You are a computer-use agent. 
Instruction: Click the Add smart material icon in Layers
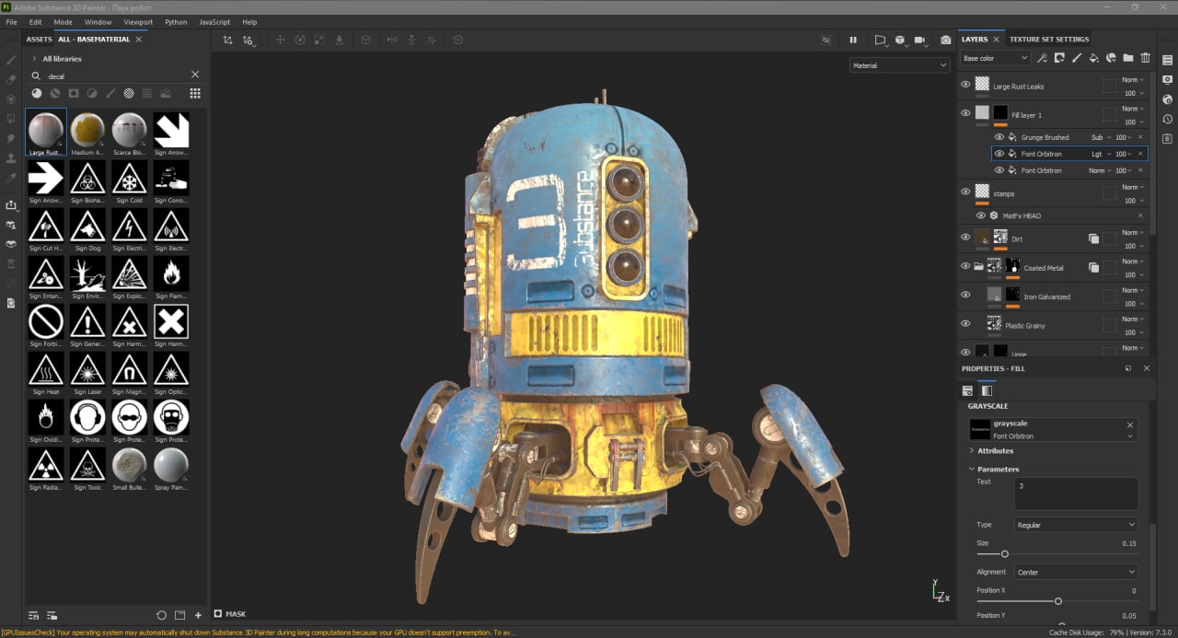click(1111, 58)
